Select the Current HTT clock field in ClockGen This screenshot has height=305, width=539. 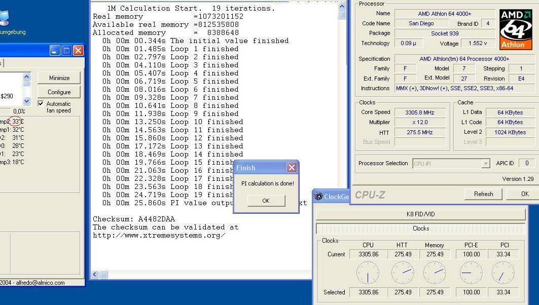click(403, 254)
